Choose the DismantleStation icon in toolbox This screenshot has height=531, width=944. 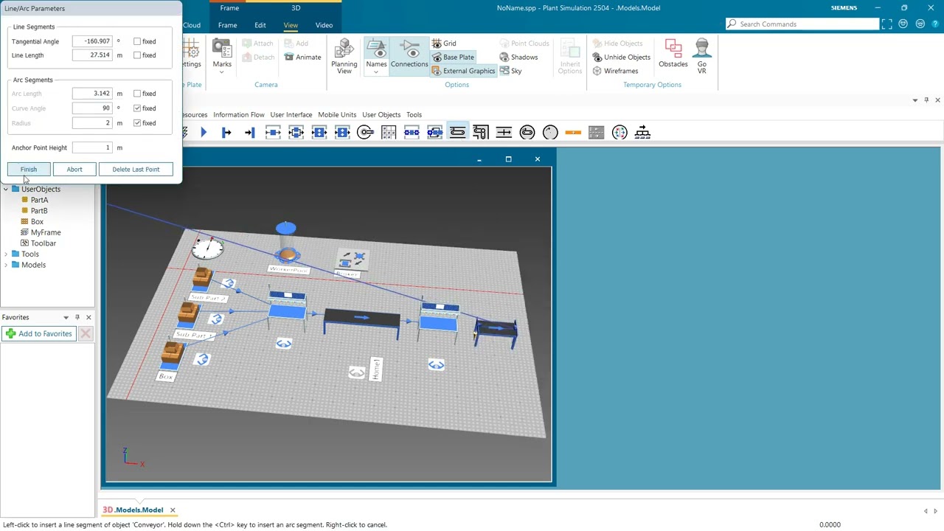[x=341, y=132]
